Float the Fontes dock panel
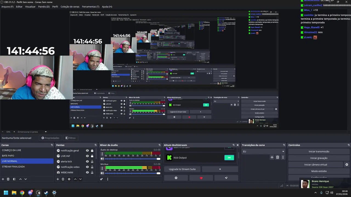Viewport: 351px width, 197px height. [95, 145]
